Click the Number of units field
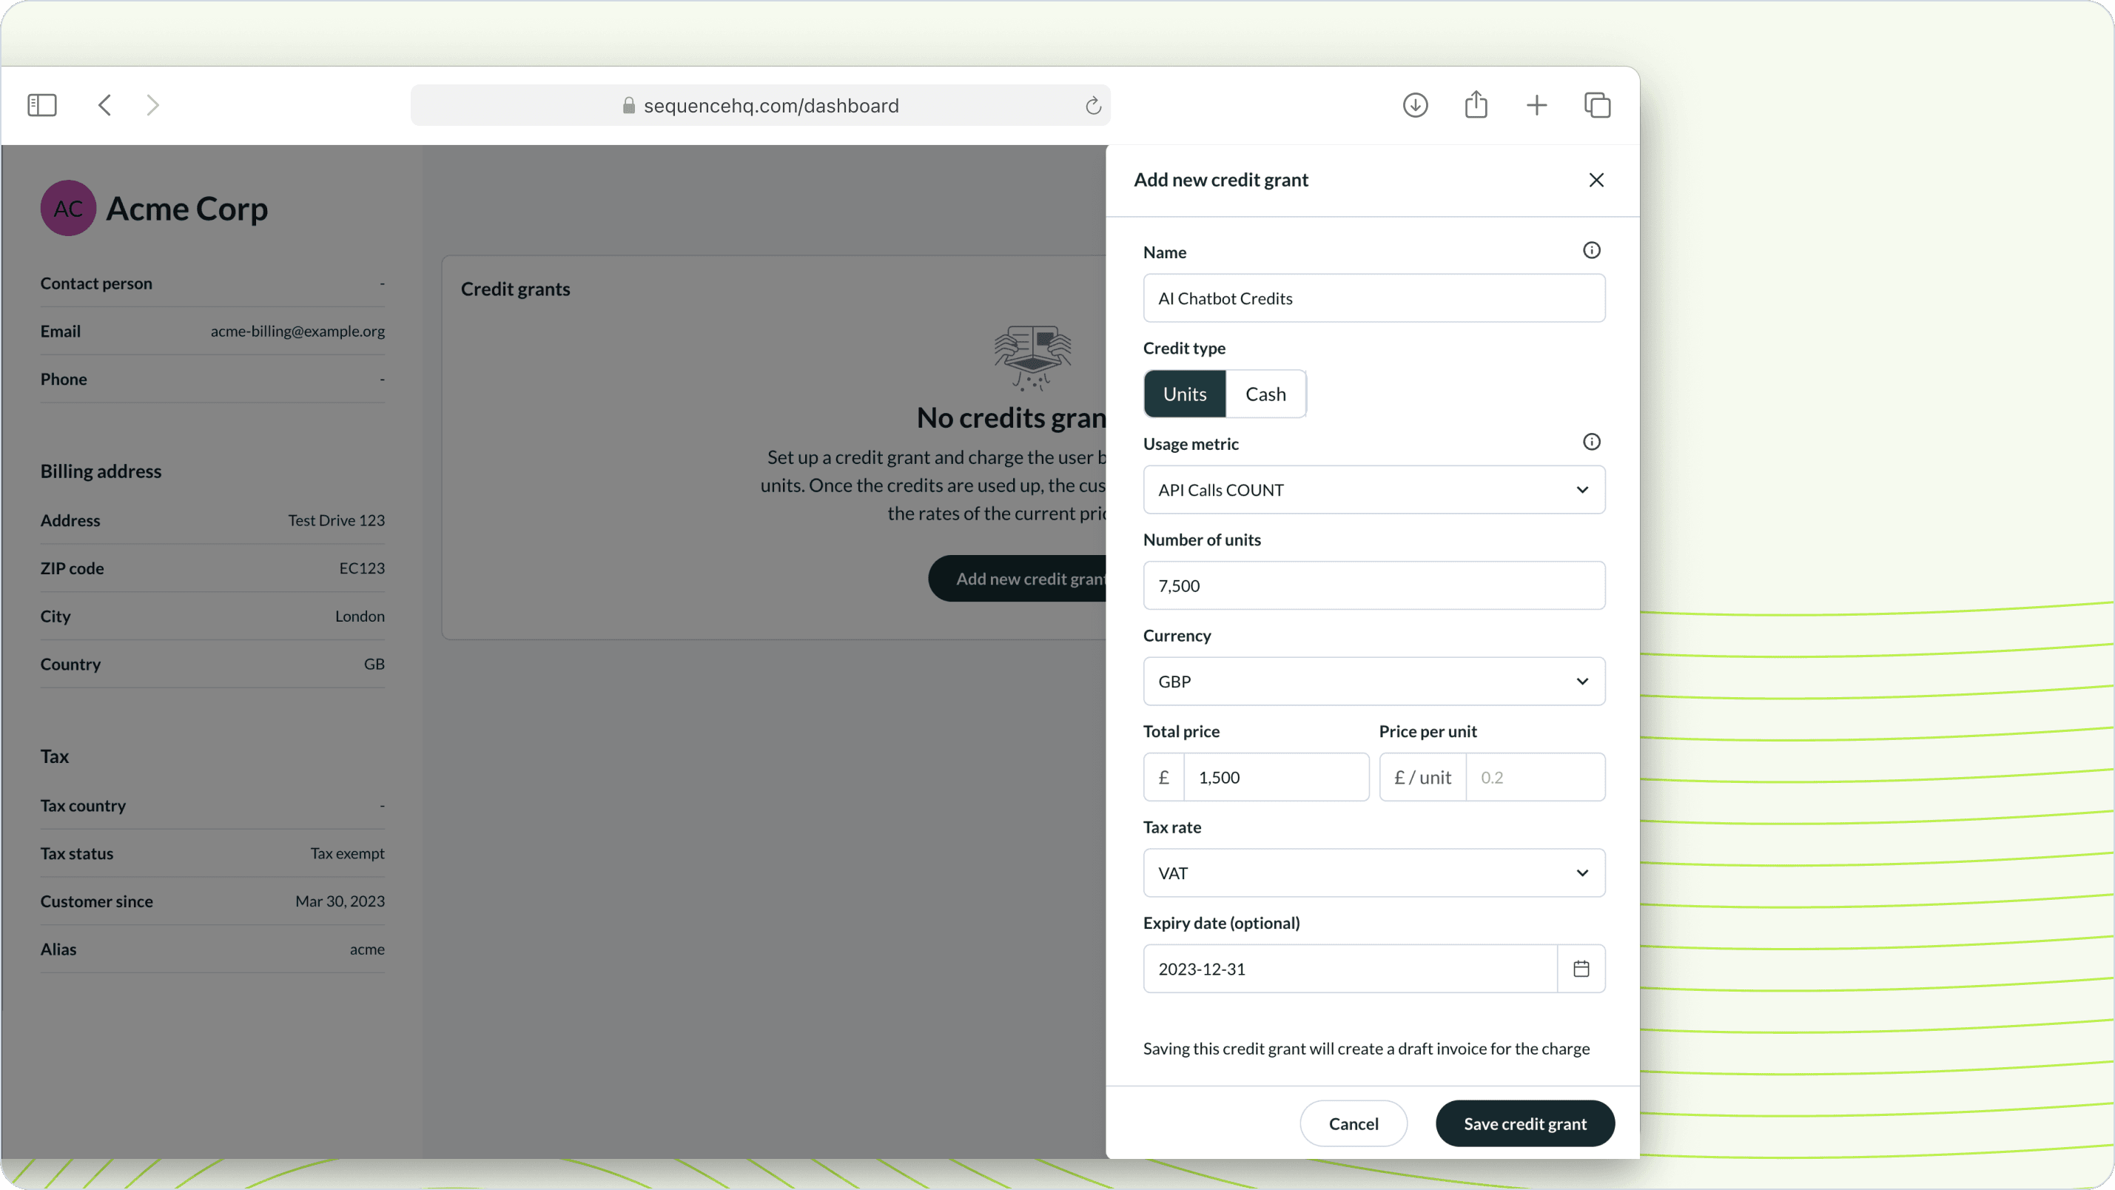The image size is (2115, 1190). 1373,585
